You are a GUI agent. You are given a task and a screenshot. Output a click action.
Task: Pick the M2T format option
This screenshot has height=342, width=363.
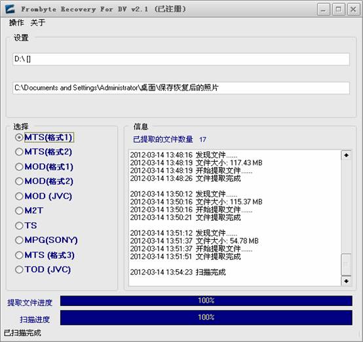point(29,211)
